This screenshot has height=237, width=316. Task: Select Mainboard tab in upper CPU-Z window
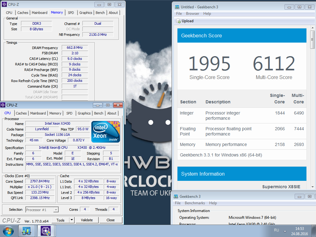(x=39, y=12)
